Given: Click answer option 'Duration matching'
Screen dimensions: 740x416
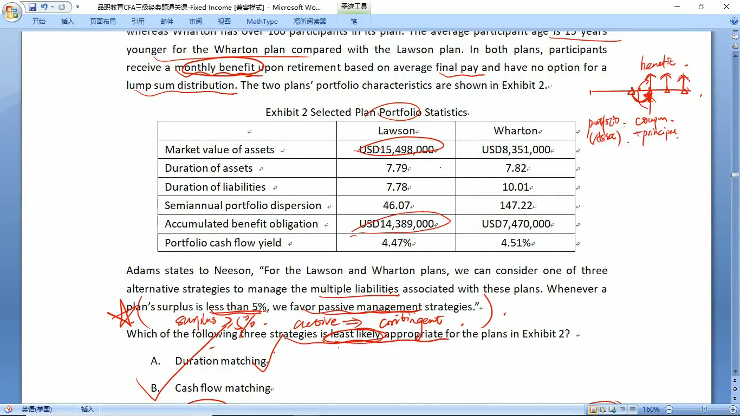Looking at the screenshot, I should pyautogui.click(x=221, y=361).
